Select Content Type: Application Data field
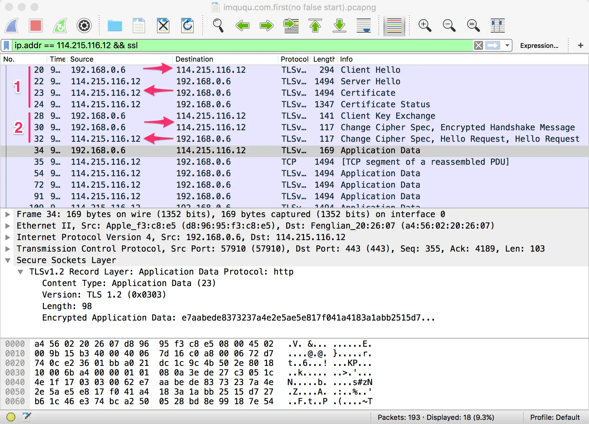The image size is (589, 424). click(129, 283)
